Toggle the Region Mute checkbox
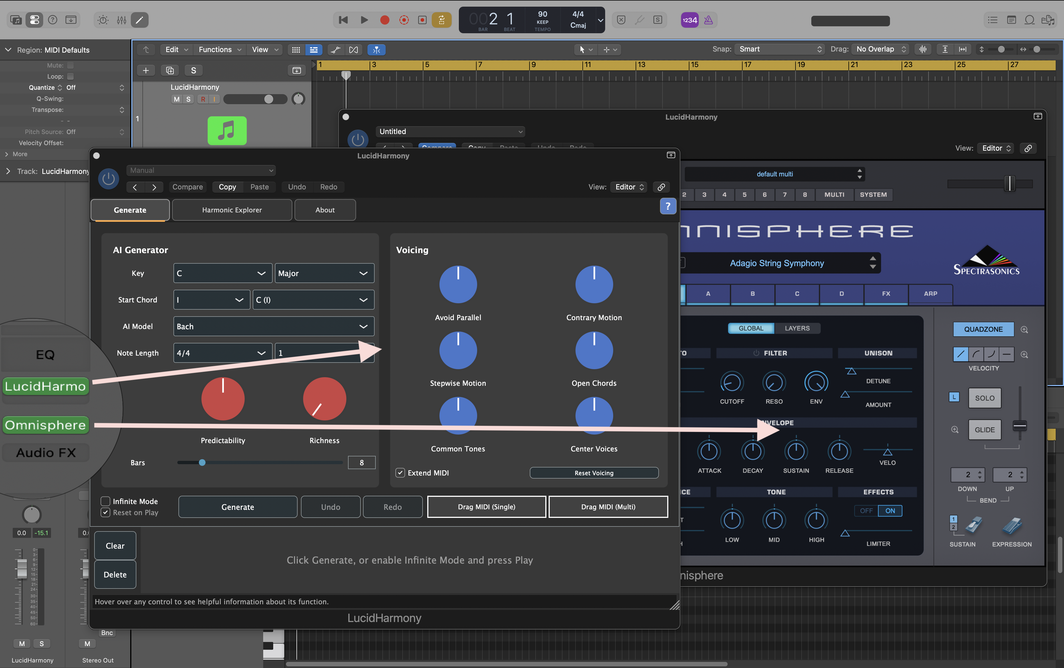Viewport: 1064px width, 668px height. click(x=70, y=65)
